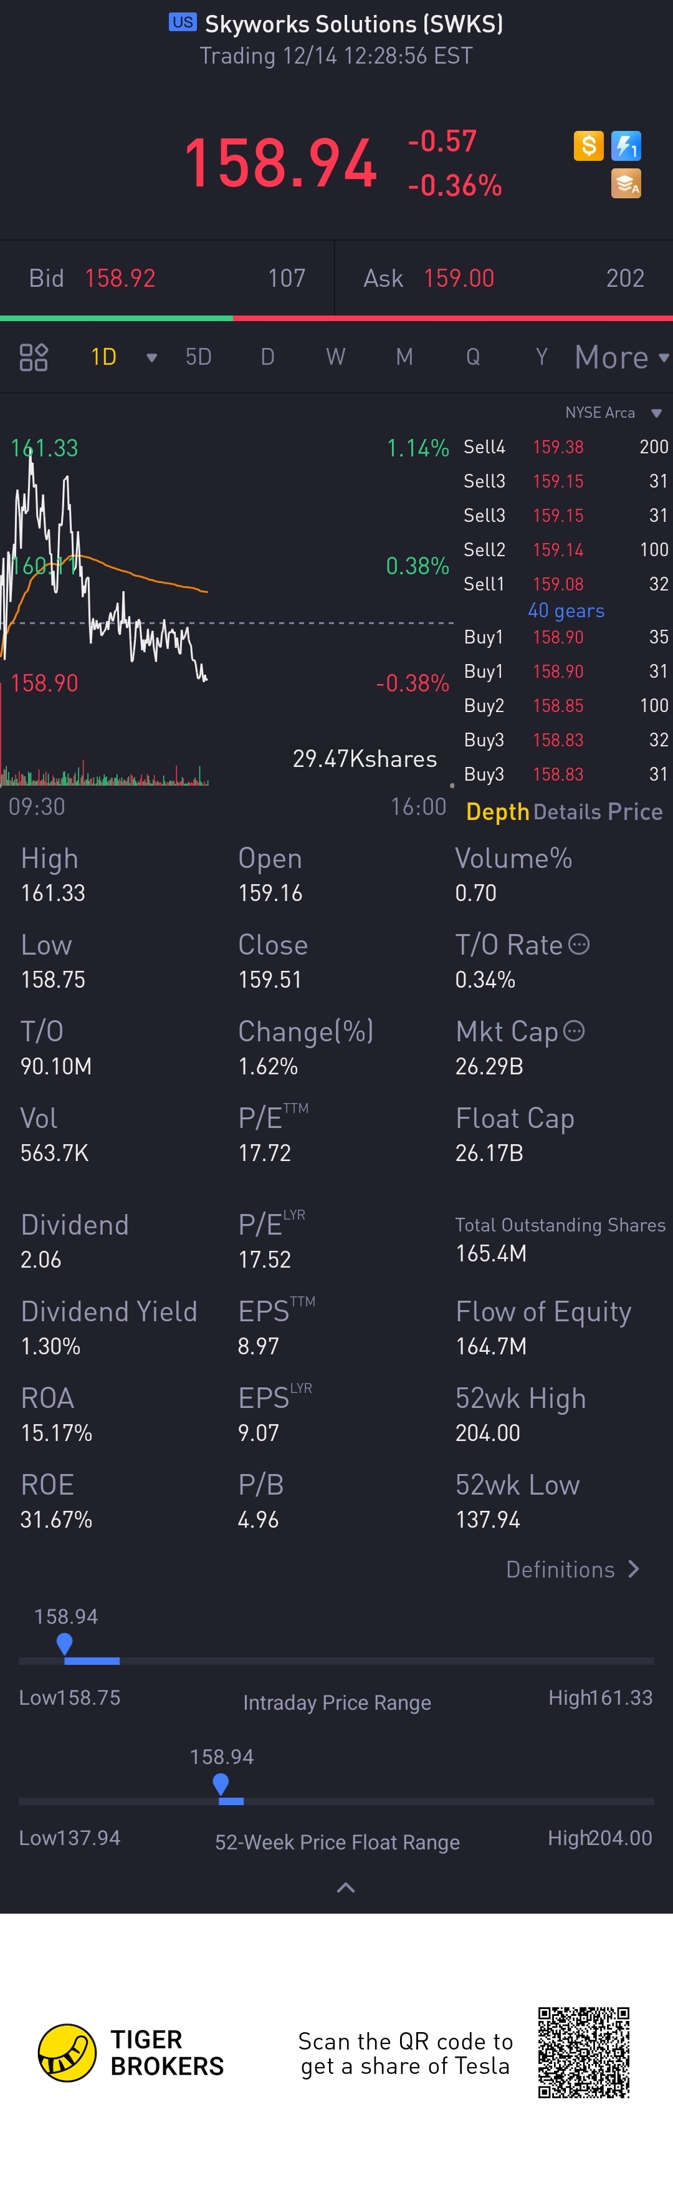Open the NYSE Arca exchange dropdown
This screenshot has width=673, height=2193.
656,413
